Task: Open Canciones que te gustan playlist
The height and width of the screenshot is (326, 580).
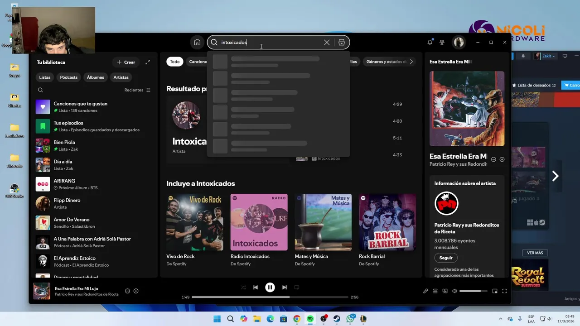Action: [93, 107]
